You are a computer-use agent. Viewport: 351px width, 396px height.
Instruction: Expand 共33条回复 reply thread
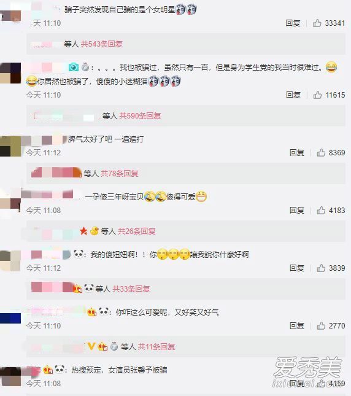[131, 289]
